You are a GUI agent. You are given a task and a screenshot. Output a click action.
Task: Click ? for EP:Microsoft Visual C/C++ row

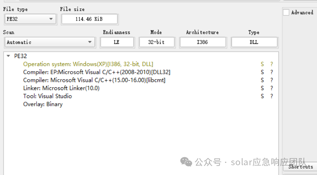[x=271, y=72]
